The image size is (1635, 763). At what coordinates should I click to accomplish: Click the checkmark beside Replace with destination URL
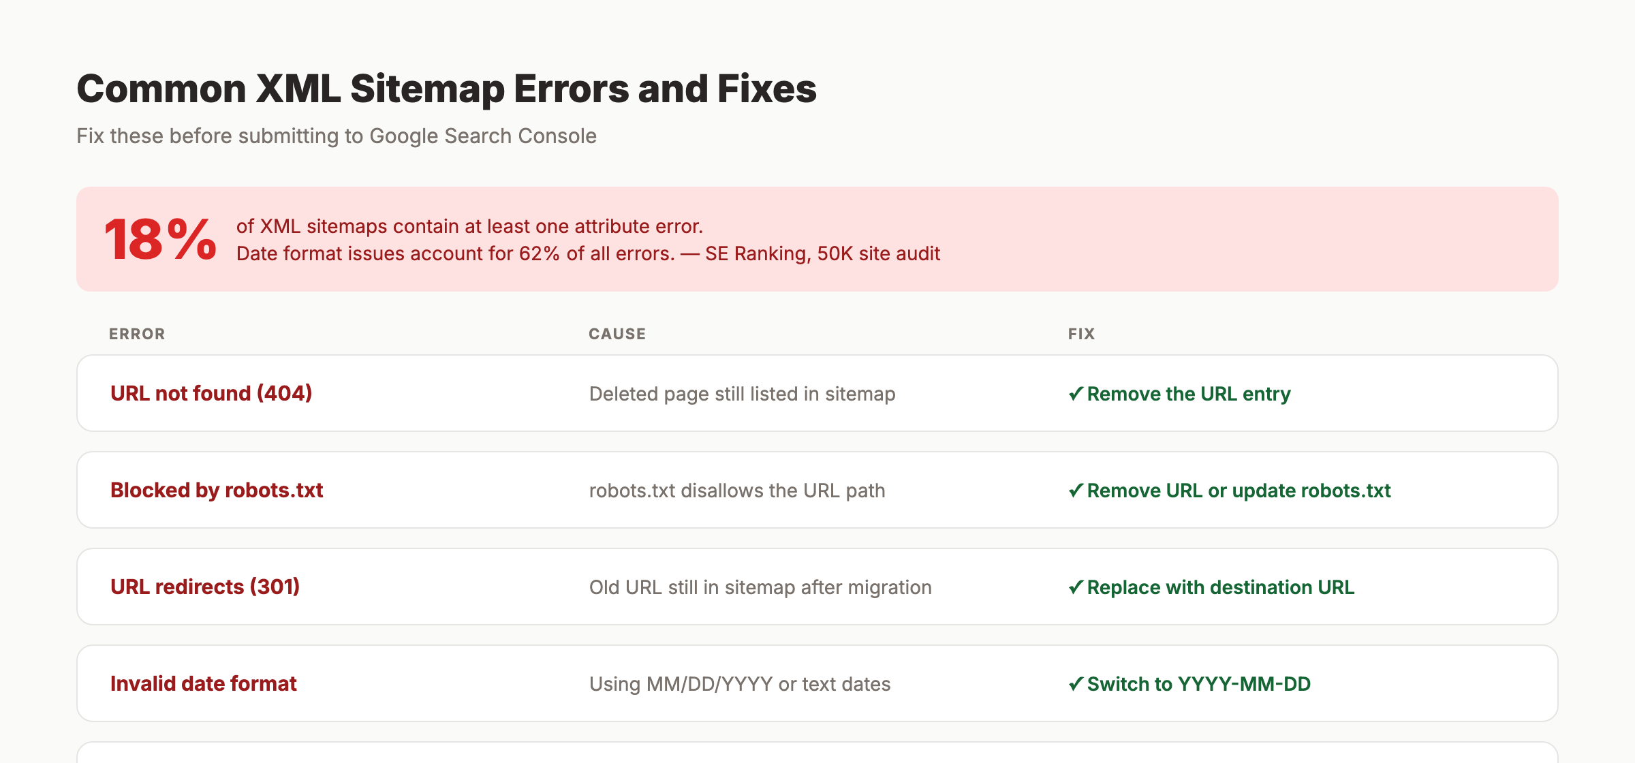pyautogui.click(x=1076, y=587)
